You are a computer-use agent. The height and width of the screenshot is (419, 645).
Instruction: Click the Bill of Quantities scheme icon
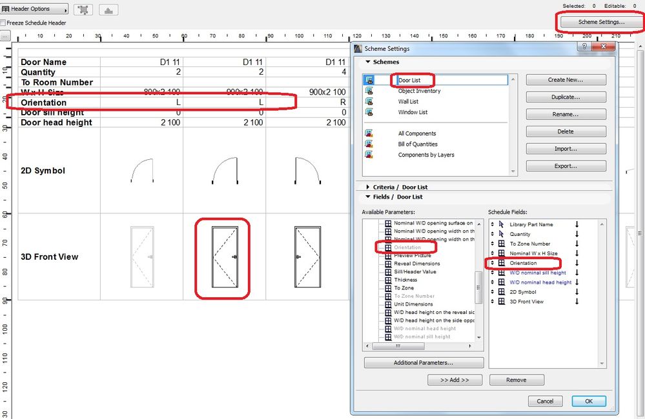click(367, 144)
